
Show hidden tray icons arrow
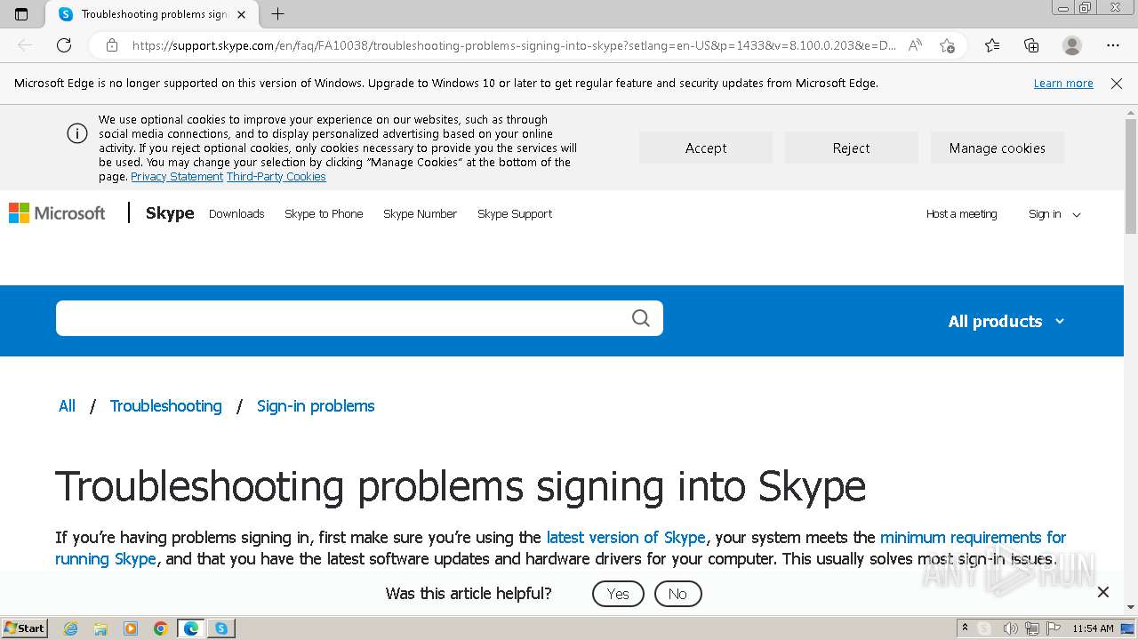click(965, 628)
